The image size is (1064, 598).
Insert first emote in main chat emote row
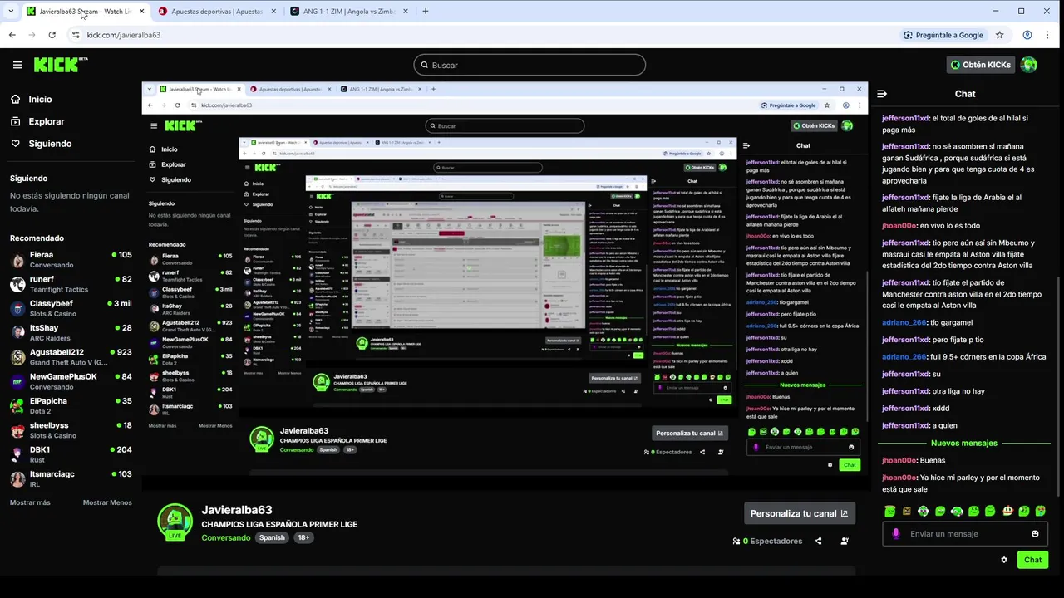click(889, 512)
